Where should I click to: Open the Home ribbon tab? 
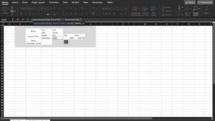point(5,2)
